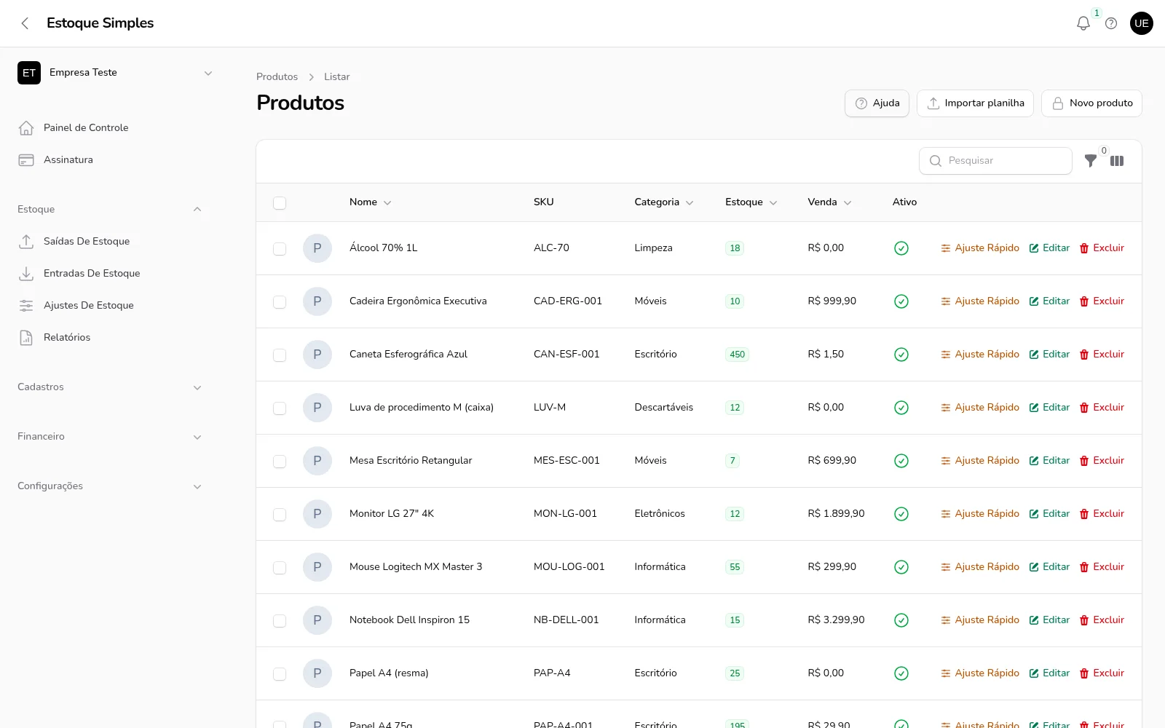The width and height of the screenshot is (1165, 728).
Task: Edit the Cadeira Ergonômica Executiva product
Action: coord(1049,301)
